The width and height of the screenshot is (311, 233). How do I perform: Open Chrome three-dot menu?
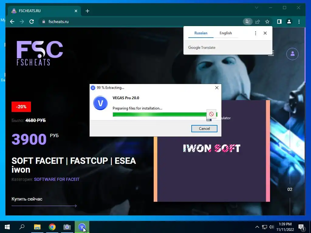[299, 22]
